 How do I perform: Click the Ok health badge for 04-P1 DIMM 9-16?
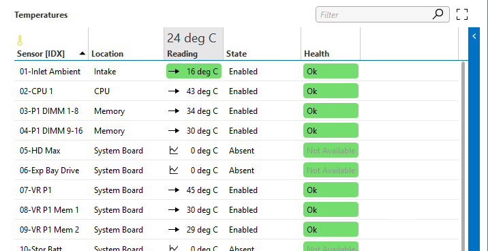coord(331,130)
